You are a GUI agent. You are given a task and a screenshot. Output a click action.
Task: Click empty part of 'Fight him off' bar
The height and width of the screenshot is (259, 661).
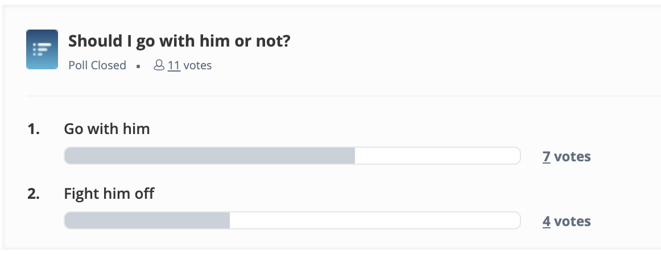(x=375, y=221)
